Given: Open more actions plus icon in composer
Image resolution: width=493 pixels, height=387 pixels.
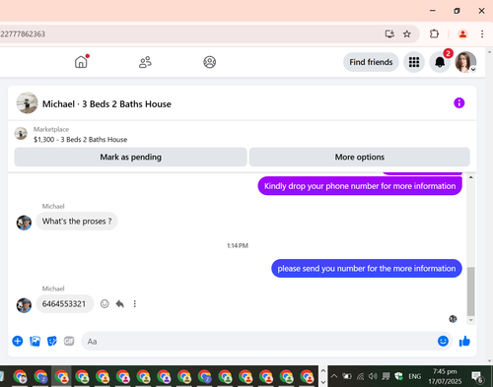Looking at the screenshot, I should tap(18, 342).
